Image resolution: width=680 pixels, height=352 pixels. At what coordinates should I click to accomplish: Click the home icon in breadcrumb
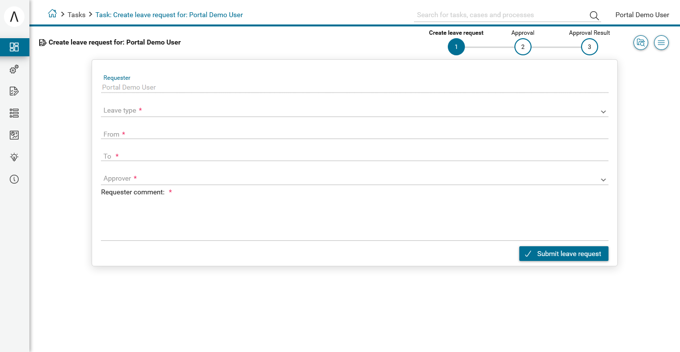point(52,14)
